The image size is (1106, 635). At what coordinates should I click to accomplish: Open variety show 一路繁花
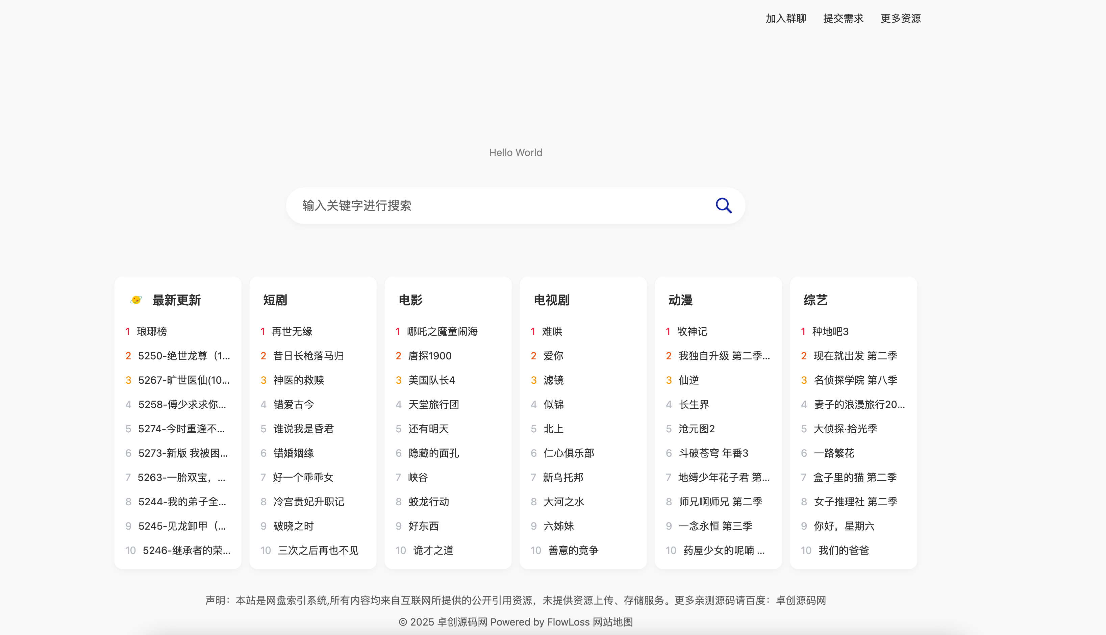tap(834, 453)
